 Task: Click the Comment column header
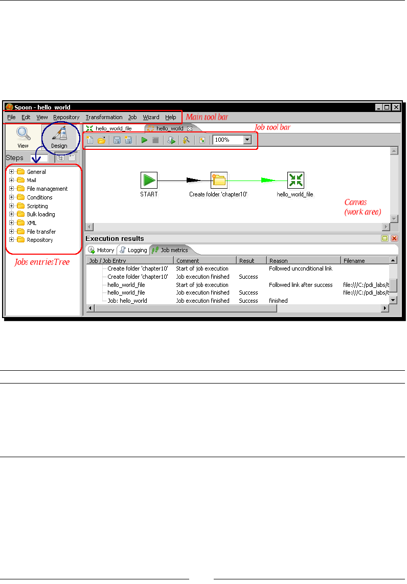205,261
